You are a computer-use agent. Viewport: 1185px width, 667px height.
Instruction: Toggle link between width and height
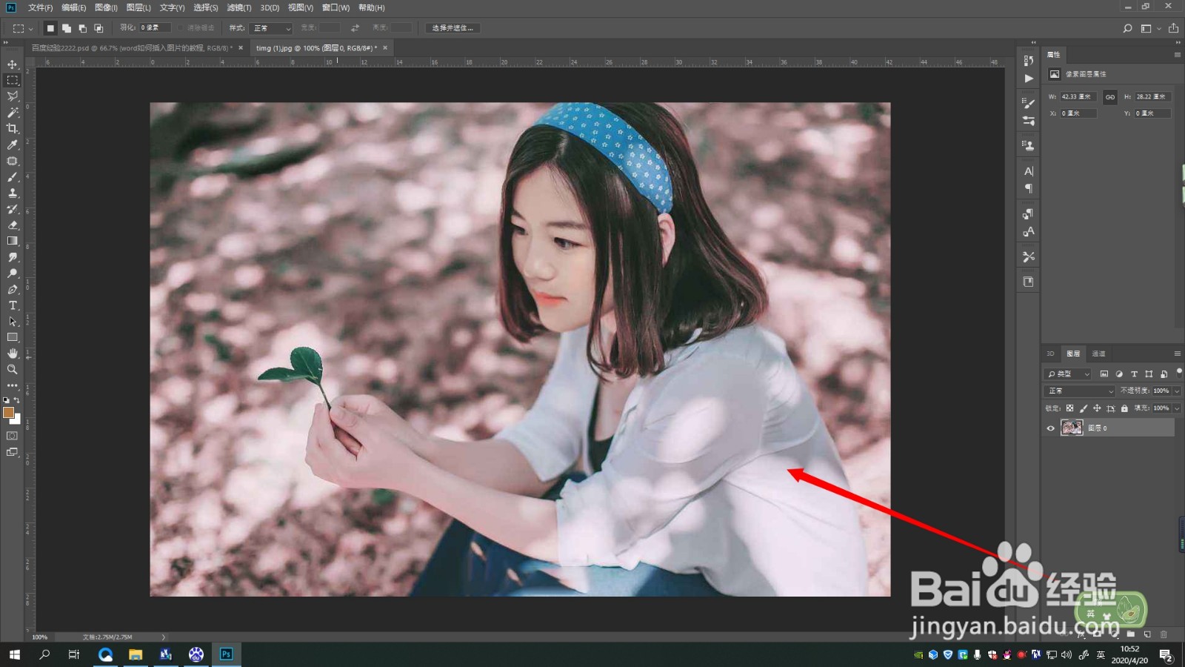click(x=1109, y=97)
